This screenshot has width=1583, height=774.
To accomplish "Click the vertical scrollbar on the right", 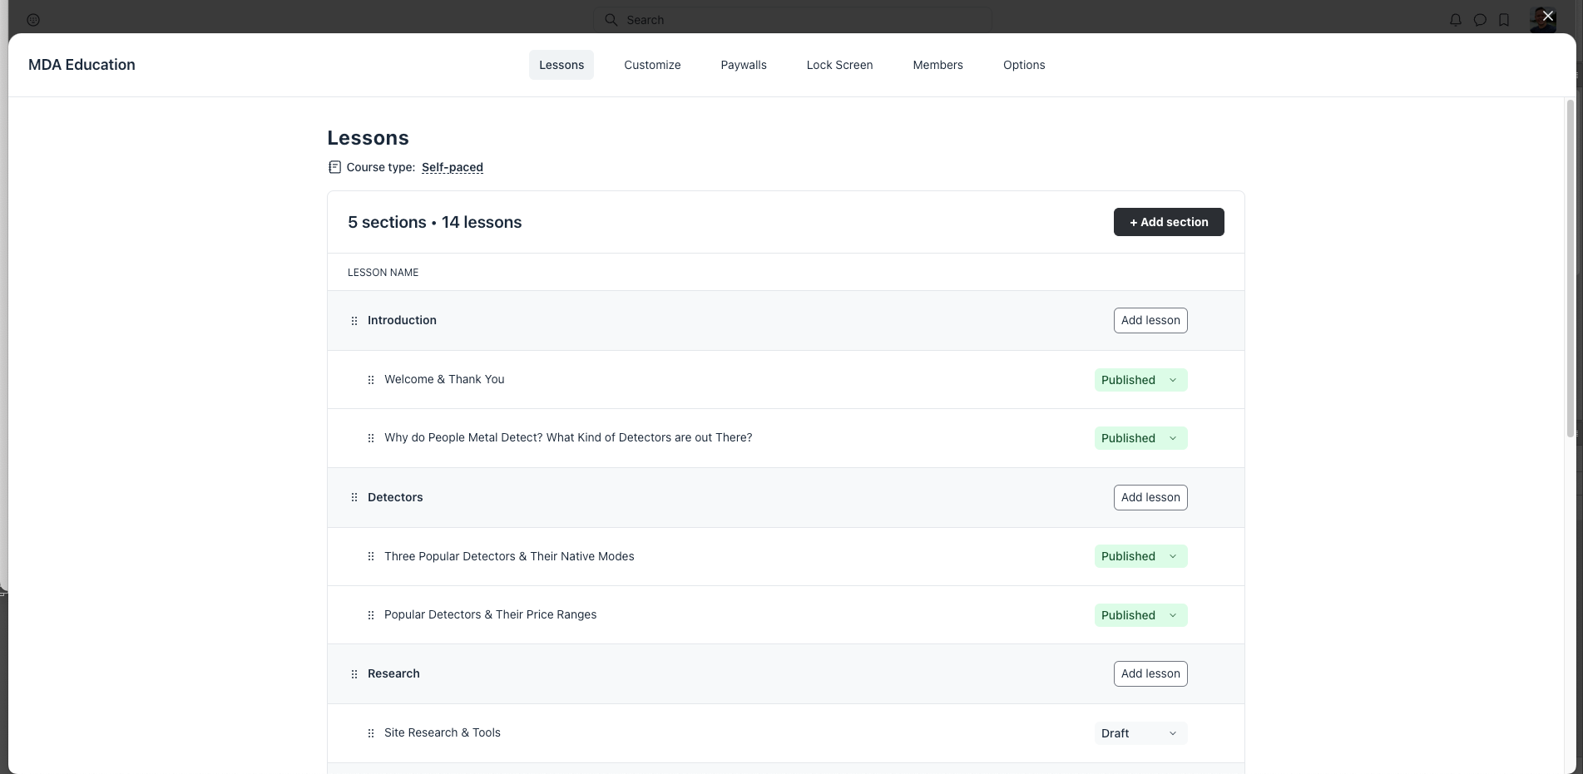I will point(1570,266).
